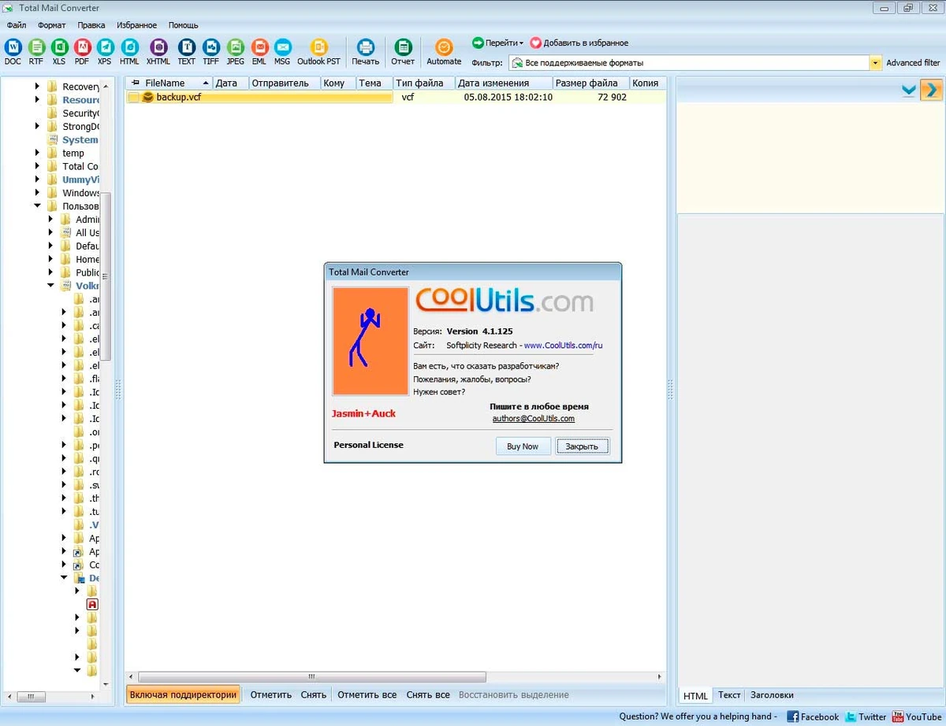This screenshot has width=946, height=726.
Task: Switch to HTML preview tab
Action: click(695, 695)
